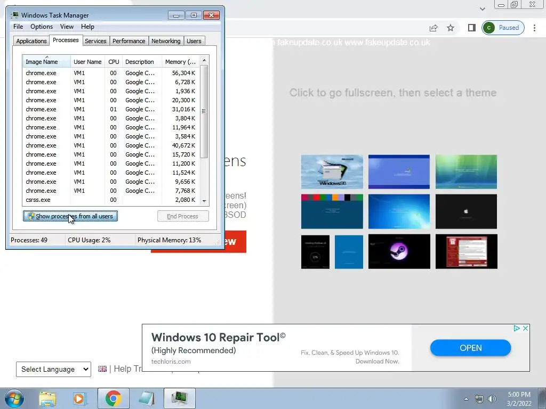Pick the Steam logo theme thumbnail
The image size is (546, 409).
(399, 251)
